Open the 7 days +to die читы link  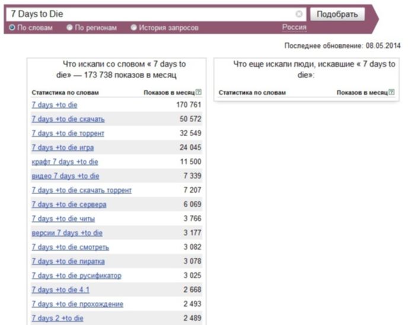click(63, 219)
